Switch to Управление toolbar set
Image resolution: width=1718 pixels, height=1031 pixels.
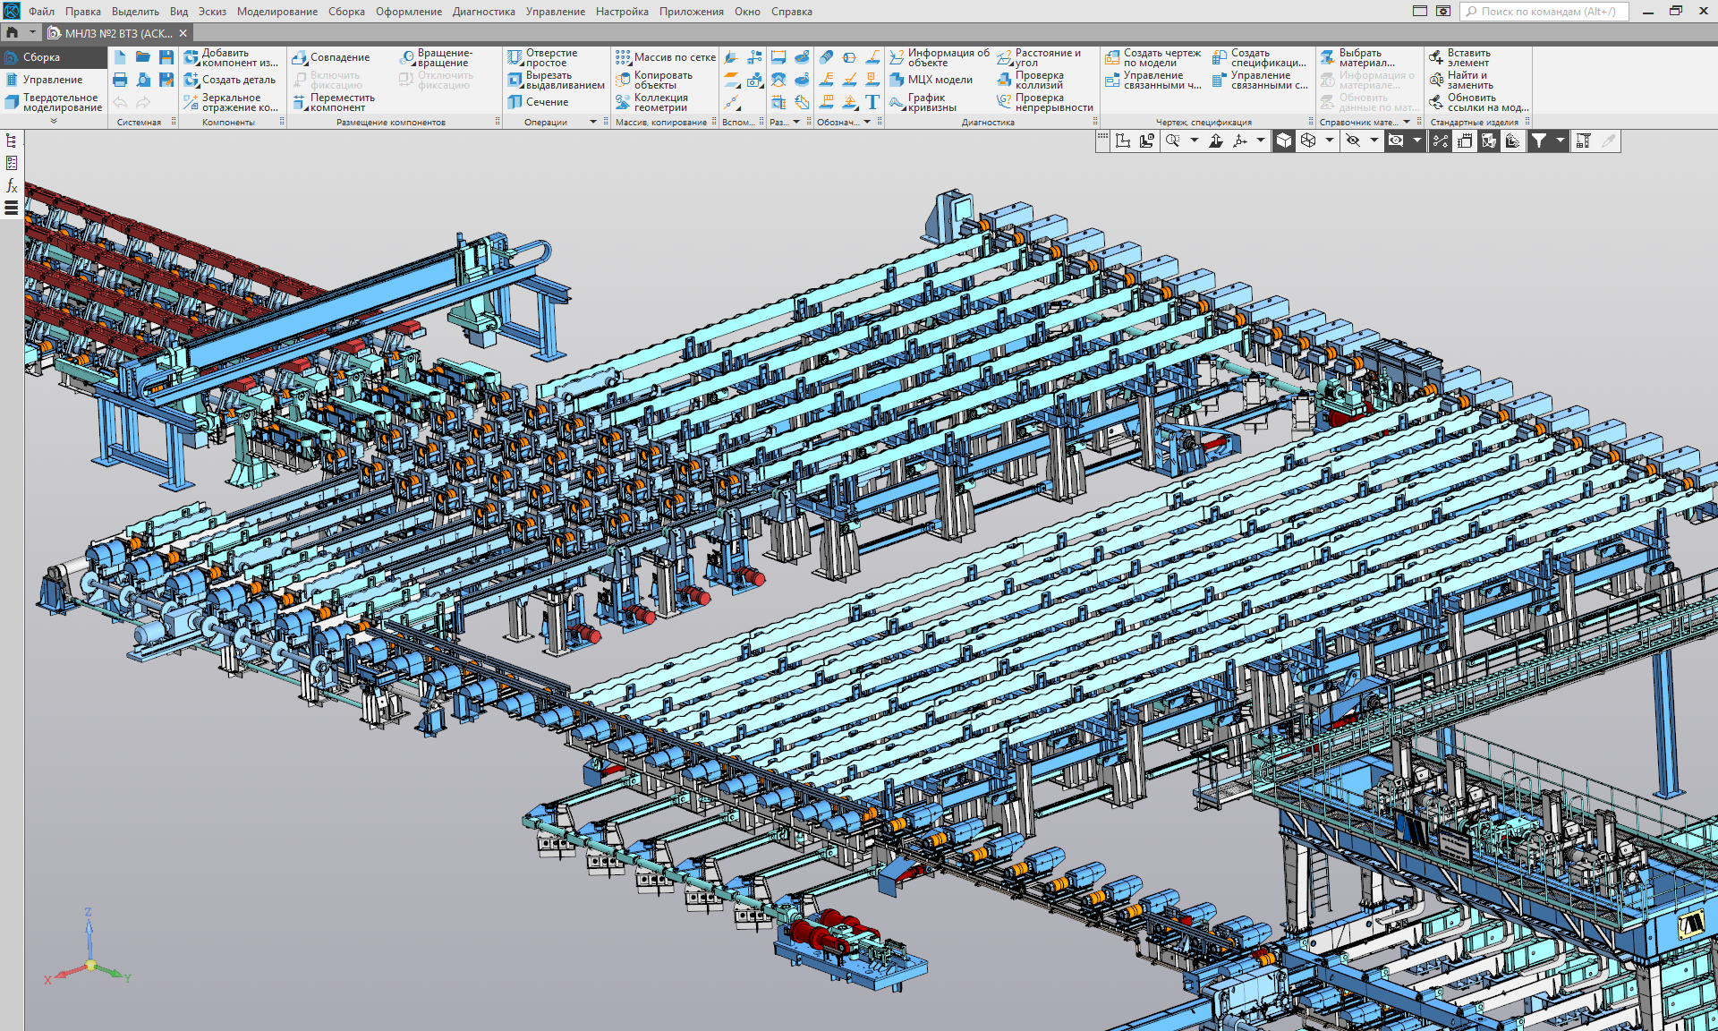(52, 80)
